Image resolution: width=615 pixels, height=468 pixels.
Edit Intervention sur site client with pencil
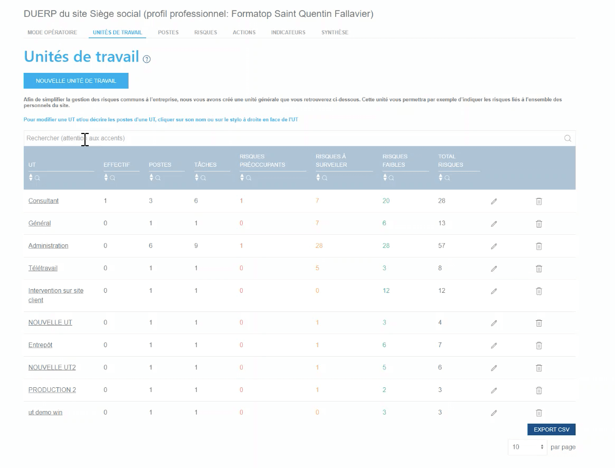(x=494, y=291)
